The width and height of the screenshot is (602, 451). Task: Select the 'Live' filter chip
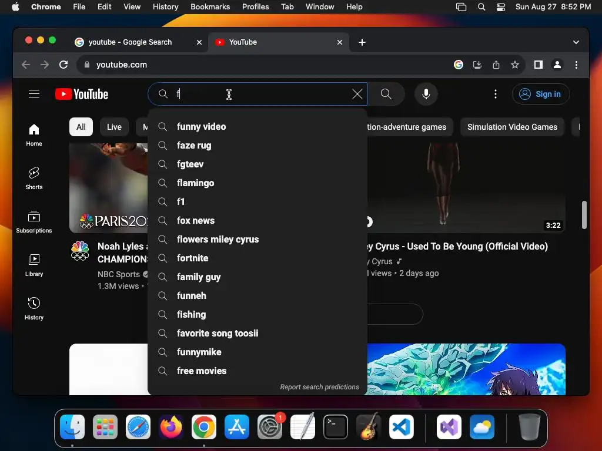click(x=114, y=127)
